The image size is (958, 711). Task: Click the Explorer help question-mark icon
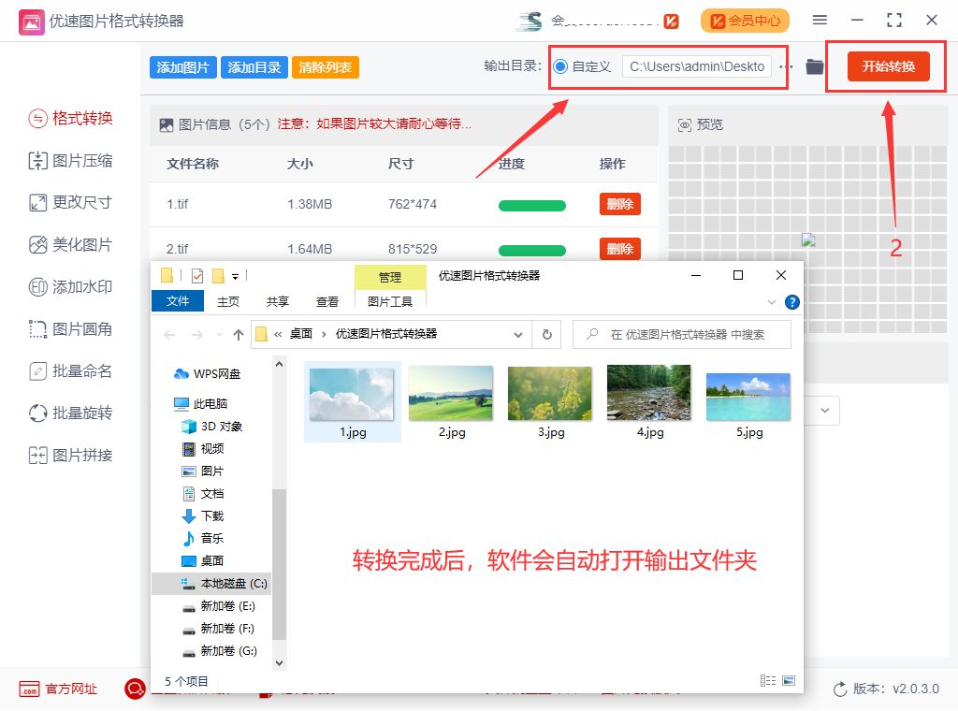tap(791, 302)
